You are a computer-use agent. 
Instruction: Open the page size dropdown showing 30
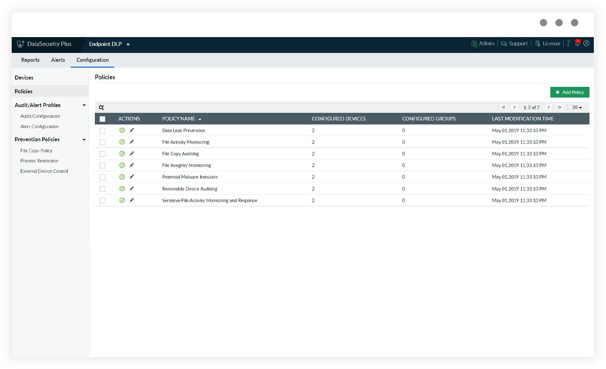click(x=577, y=107)
